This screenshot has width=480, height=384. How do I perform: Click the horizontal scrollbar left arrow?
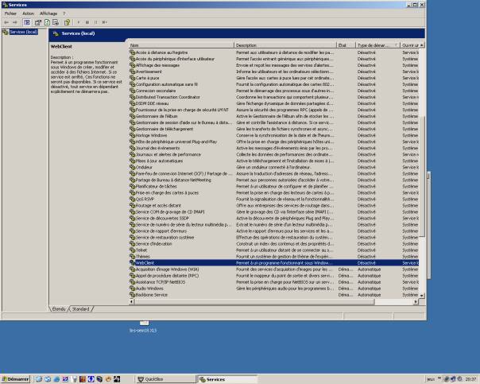[131, 301]
